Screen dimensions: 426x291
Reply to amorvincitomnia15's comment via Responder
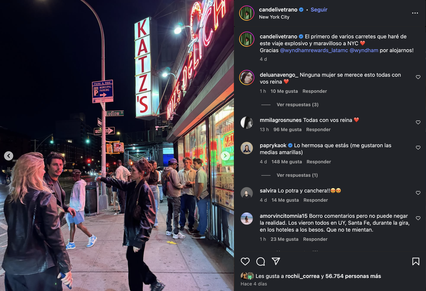coord(315,239)
